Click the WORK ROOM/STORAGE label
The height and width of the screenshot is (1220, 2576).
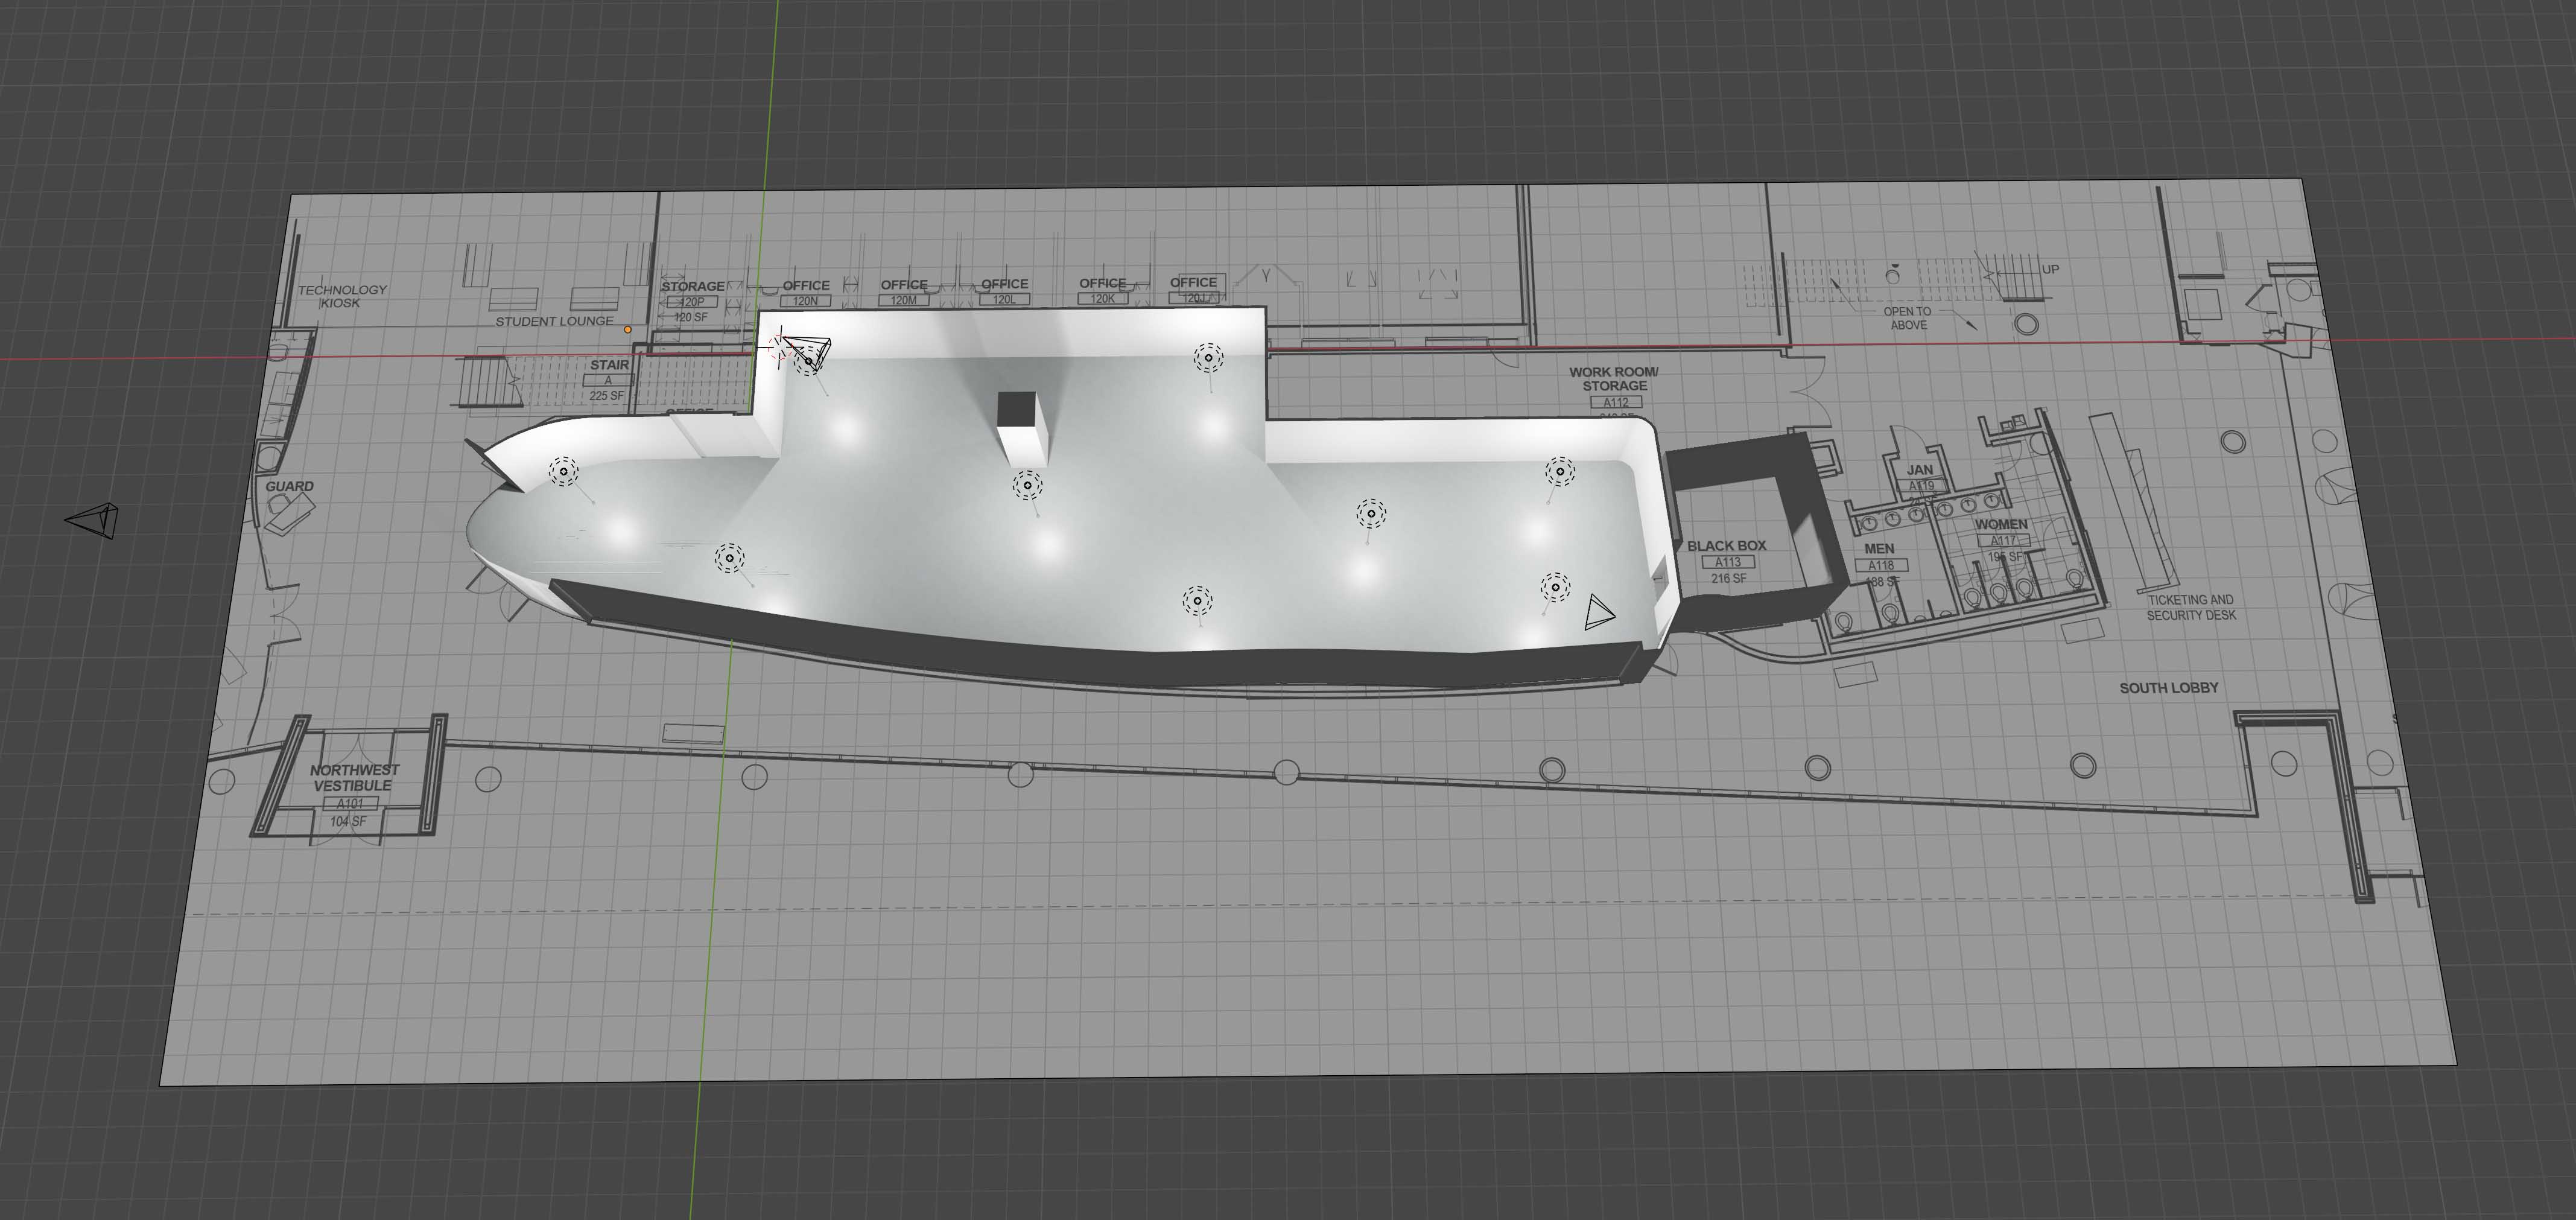coord(1613,379)
